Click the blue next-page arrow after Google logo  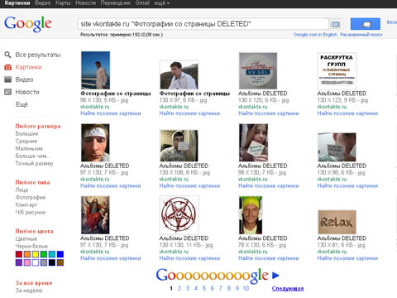point(275,275)
